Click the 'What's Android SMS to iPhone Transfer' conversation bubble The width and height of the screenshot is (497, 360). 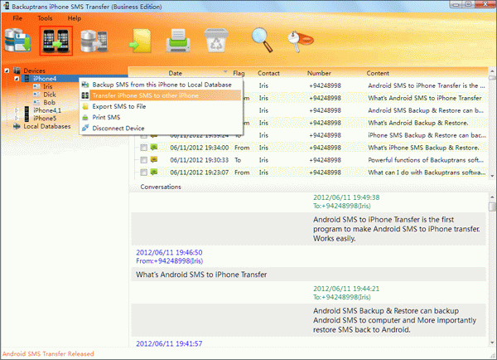click(308, 275)
